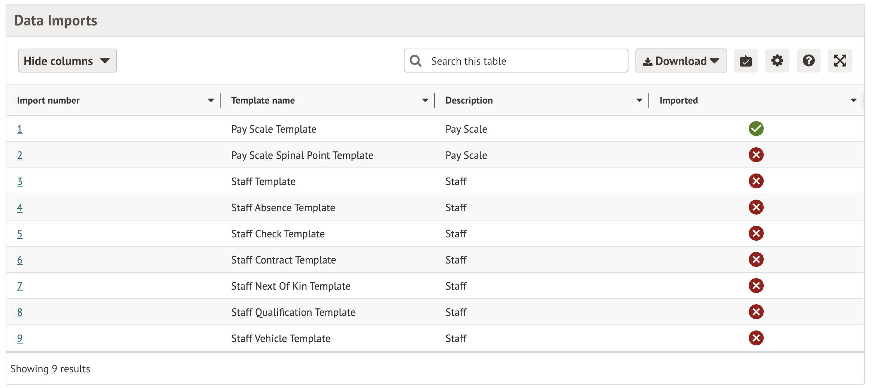Open the Download dropdown menu

point(681,61)
